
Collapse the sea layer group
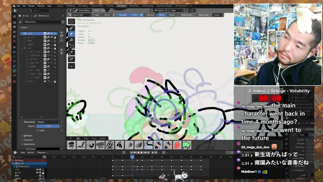22,48
